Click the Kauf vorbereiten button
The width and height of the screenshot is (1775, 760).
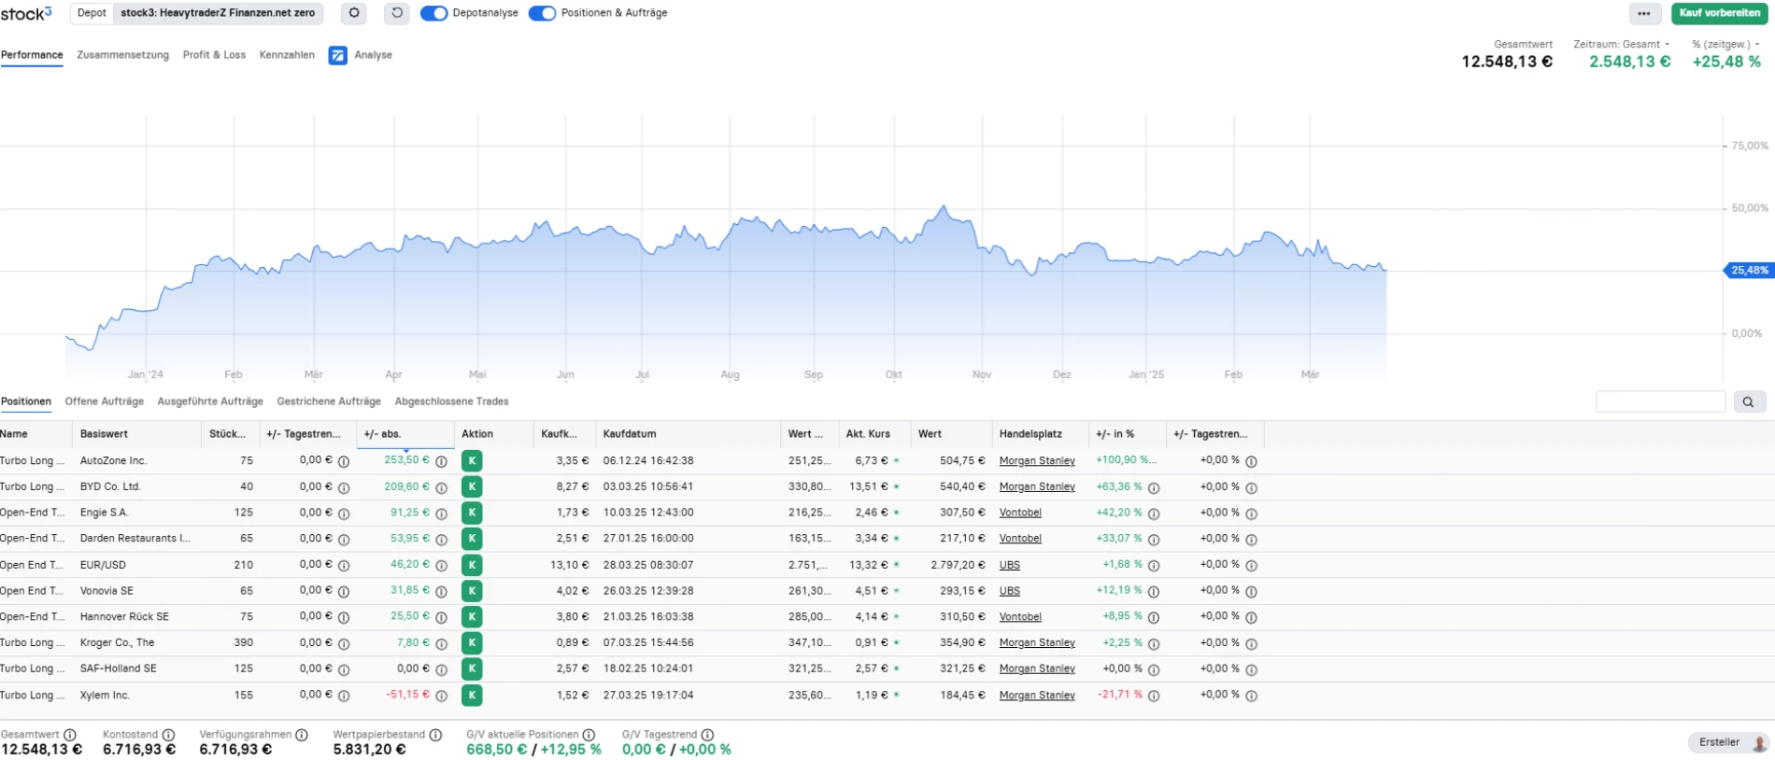click(1719, 13)
